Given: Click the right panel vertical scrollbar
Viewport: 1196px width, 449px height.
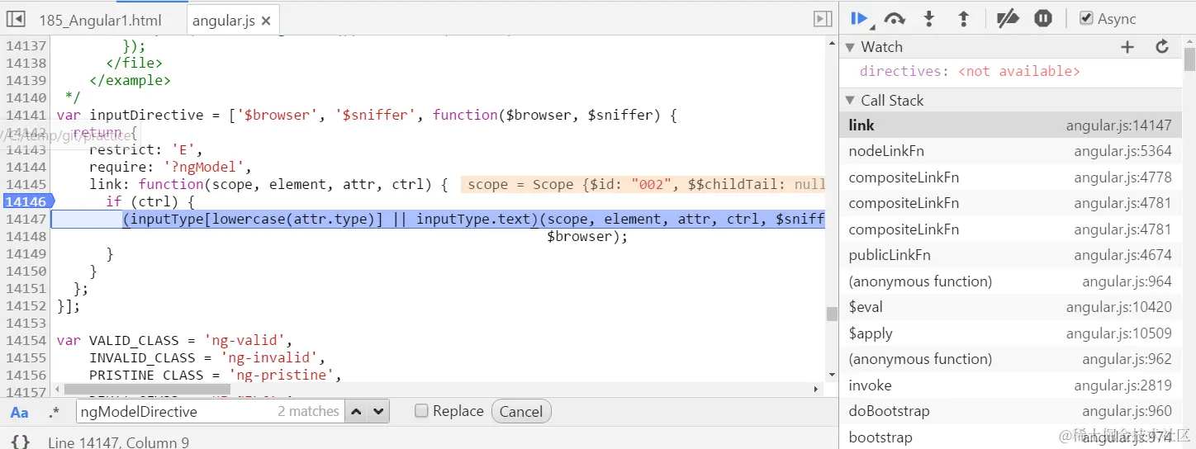Looking at the screenshot, I should (1189, 59).
